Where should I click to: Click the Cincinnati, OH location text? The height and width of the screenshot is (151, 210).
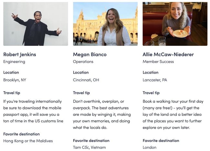click(86, 80)
